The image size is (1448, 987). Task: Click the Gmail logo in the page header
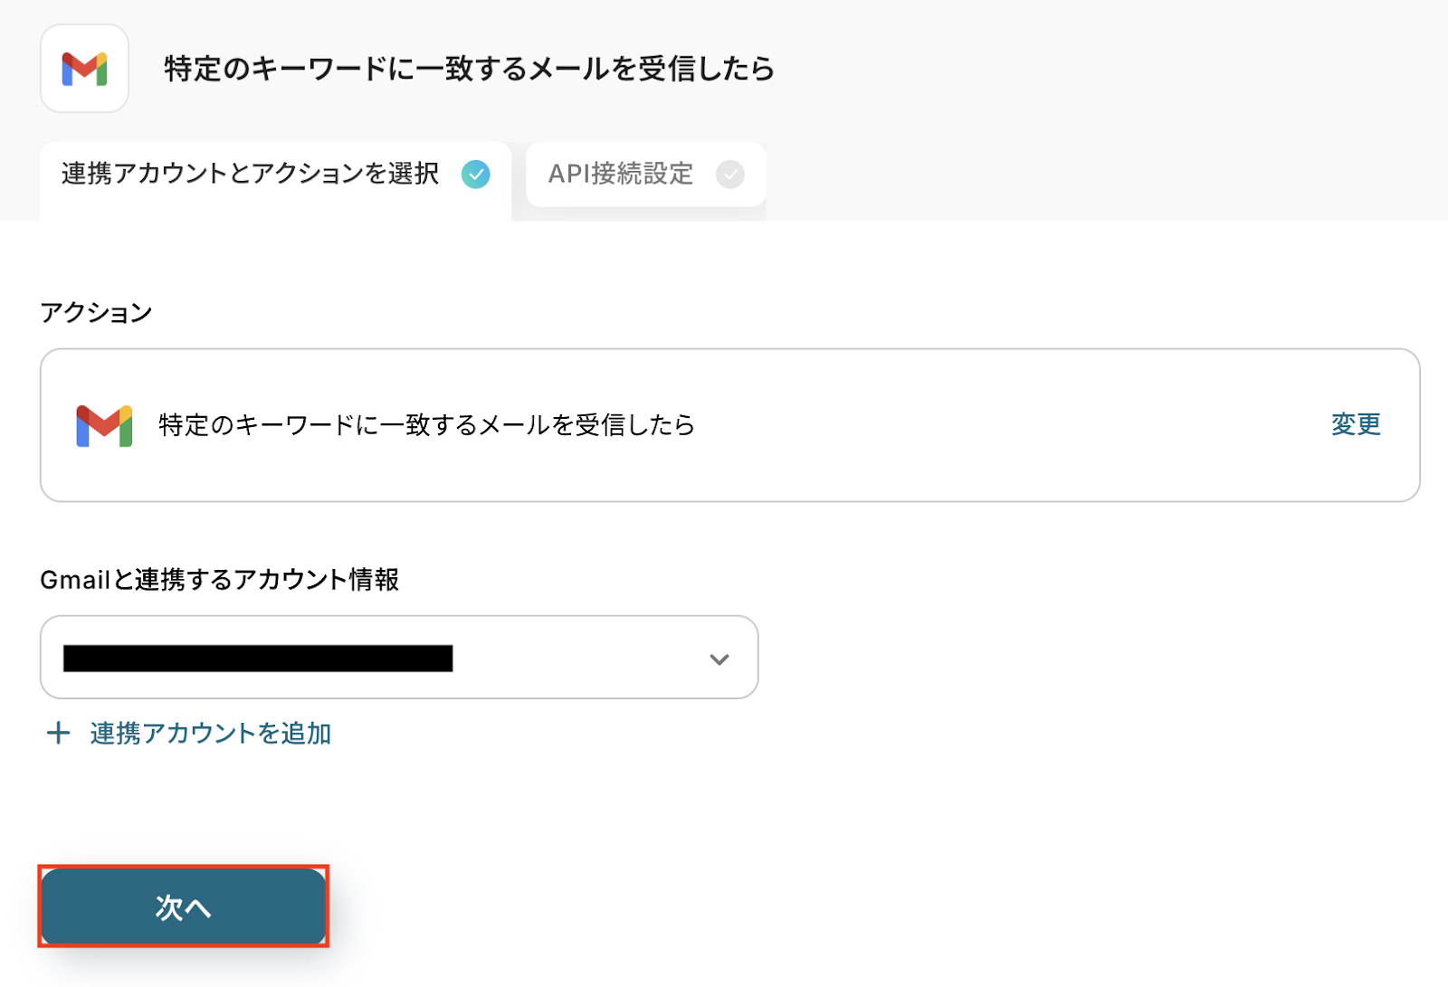84,69
